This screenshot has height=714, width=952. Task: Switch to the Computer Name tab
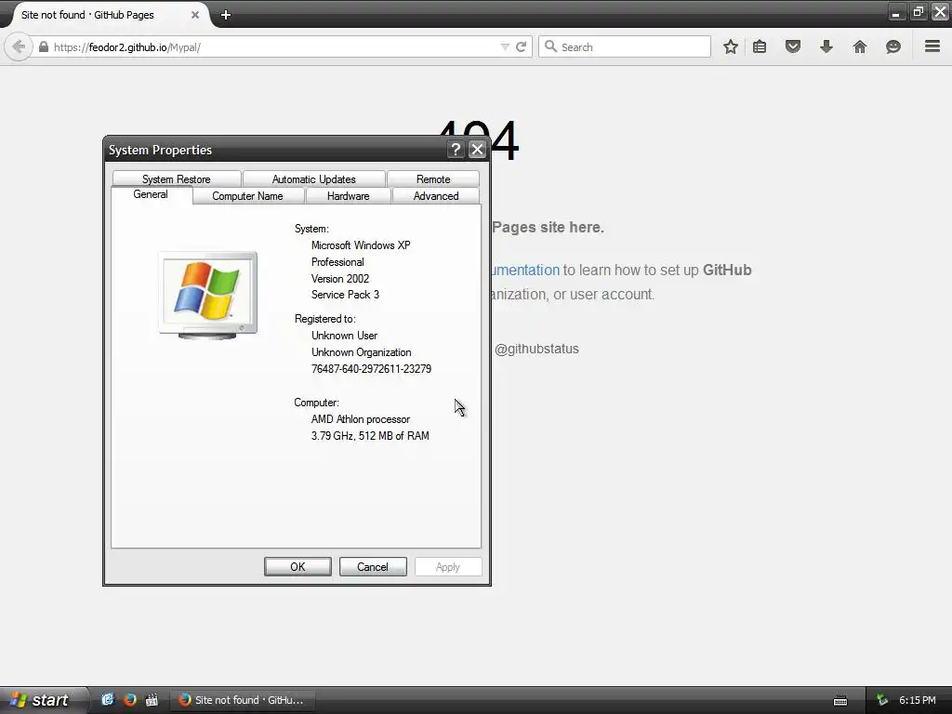tap(247, 196)
